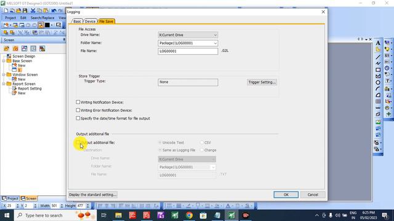Click Display the standard setting button

pos(92,195)
